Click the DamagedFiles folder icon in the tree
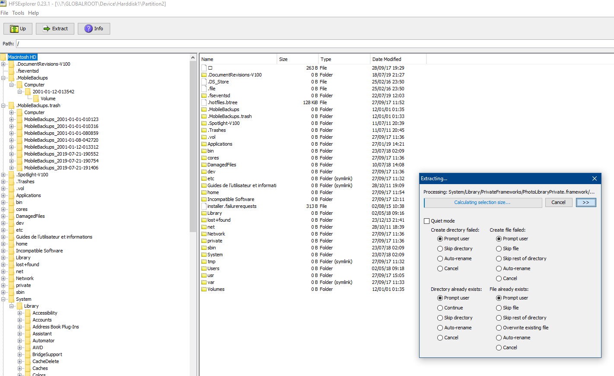This screenshot has height=376, width=614. click(12, 216)
